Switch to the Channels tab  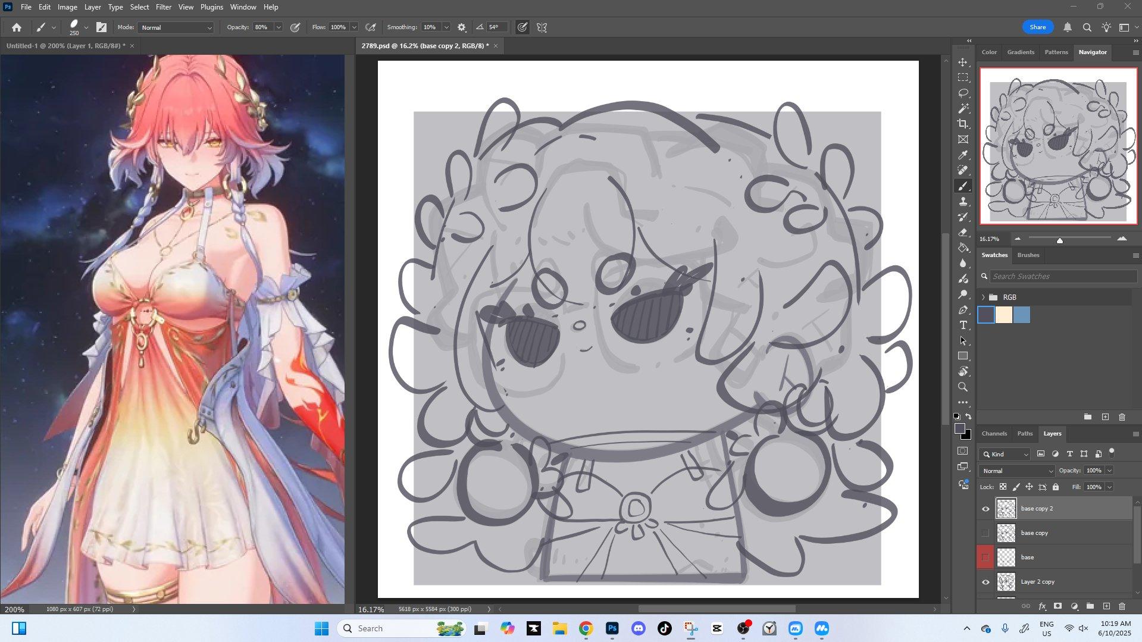tap(994, 434)
